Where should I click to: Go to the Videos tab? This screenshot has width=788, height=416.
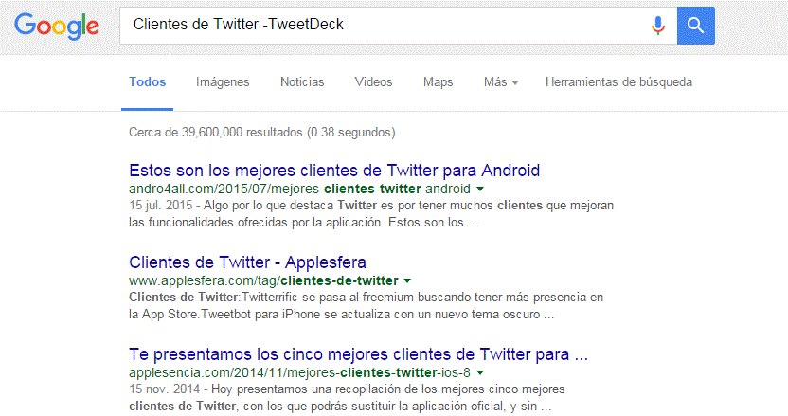[373, 82]
